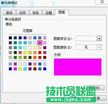
Task: Select the magenta swatch in the bottom row
Action: pos(15,69)
